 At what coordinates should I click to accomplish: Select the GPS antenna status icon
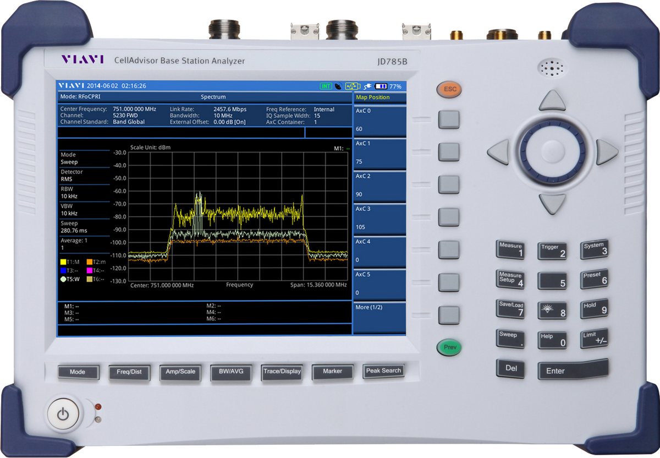(x=338, y=86)
